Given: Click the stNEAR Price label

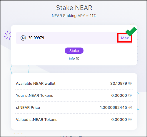Looking at the screenshot, I should tap(28, 108).
